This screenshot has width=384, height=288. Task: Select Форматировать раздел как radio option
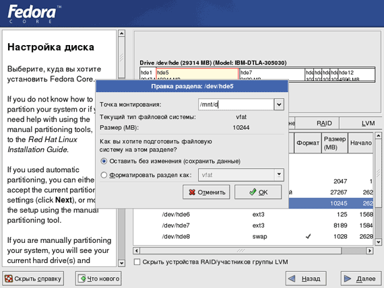[104, 175]
